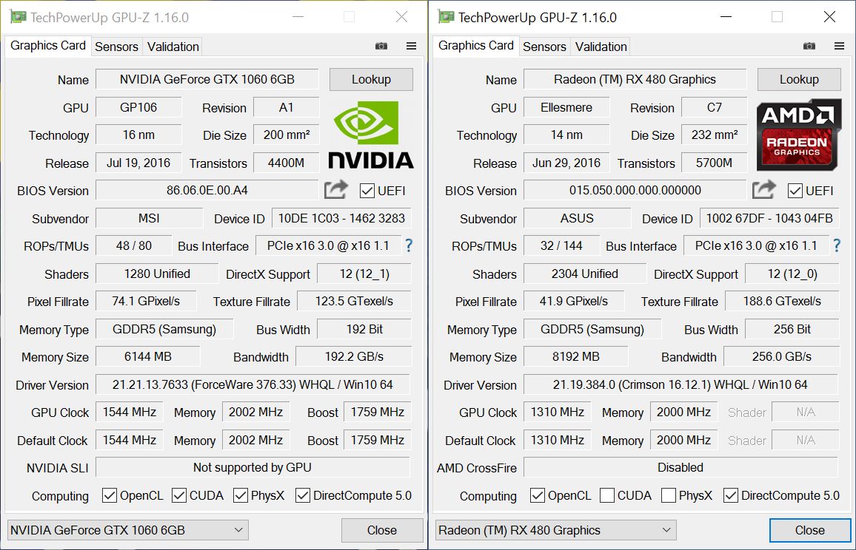Click the Bandwidth value 192.2 GB/s

354,356
